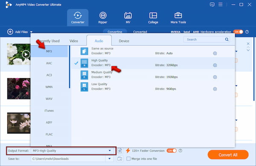This screenshot has height=166, width=256.
Task: Select the blossom branch video thumbnail
Action: tap(19, 123)
